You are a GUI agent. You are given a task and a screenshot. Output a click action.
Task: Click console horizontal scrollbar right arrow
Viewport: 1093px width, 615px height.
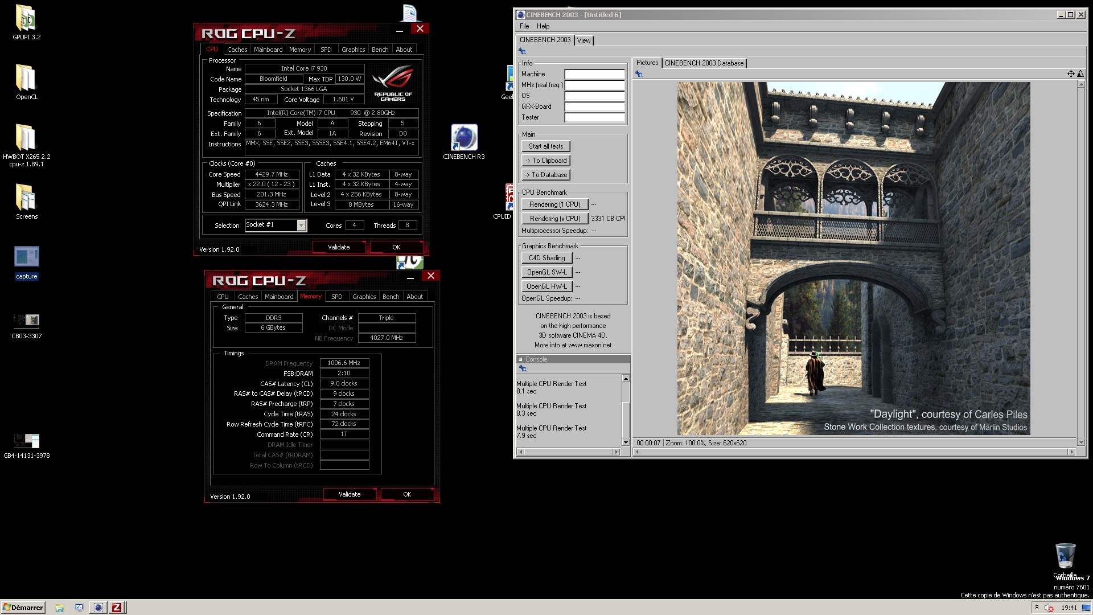click(616, 452)
